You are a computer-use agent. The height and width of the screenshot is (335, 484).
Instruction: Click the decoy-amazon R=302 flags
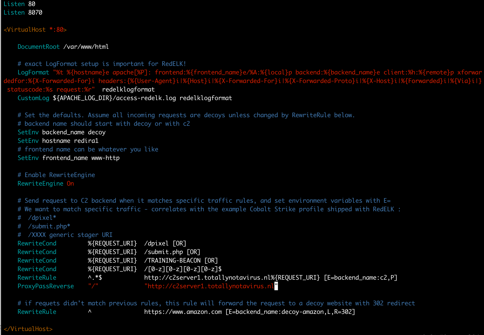tap(290, 312)
